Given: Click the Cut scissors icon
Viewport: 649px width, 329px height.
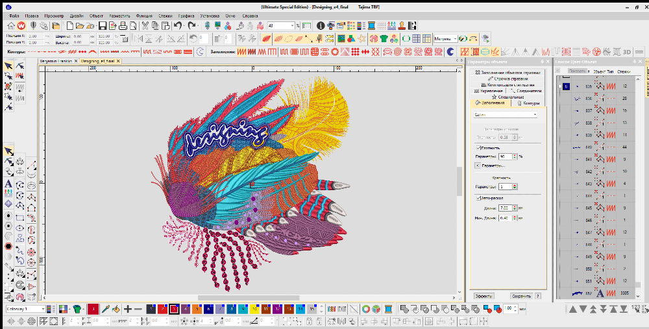Looking at the screenshot, I should 145,26.
